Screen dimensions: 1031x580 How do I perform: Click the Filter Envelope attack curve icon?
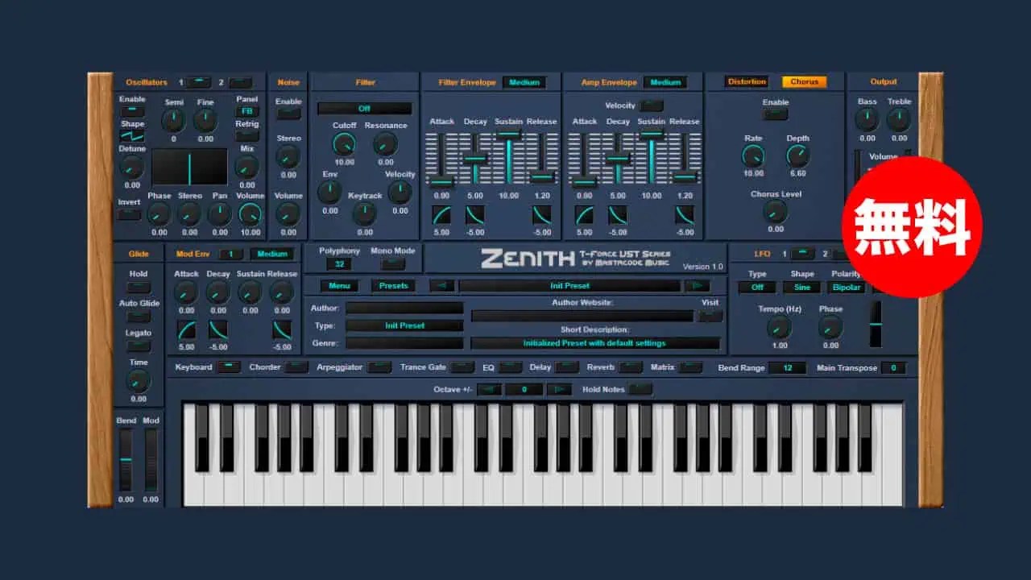click(441, 215)
